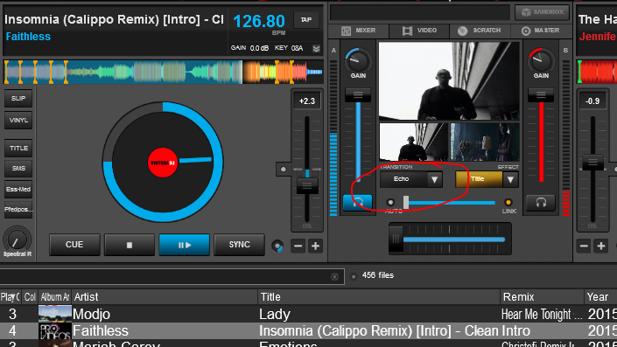
Task: Toggle VINYL mode on left deck
Action: pyautogui.click(x=18, y=121)
